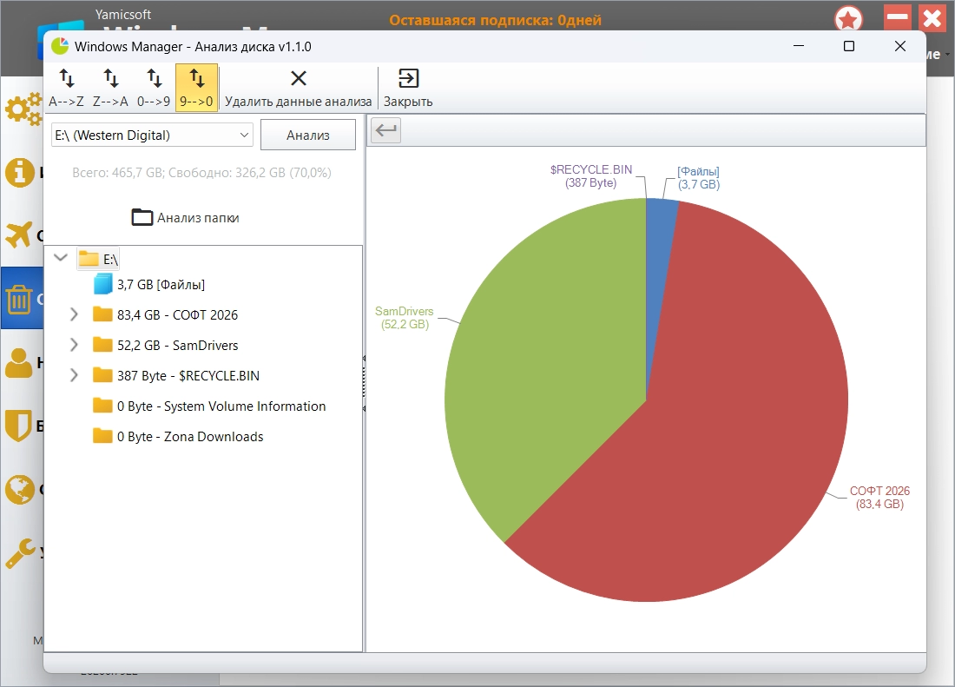Click the Анализ button

(x=308, y=135)
